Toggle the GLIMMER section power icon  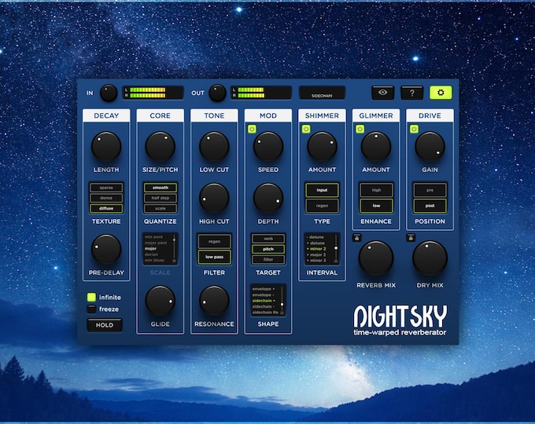tap(360, 129)
